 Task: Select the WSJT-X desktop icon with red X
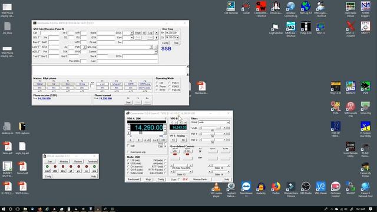(x=350, y=29)
